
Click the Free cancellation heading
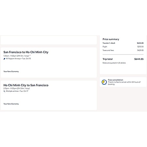point(116,80)
